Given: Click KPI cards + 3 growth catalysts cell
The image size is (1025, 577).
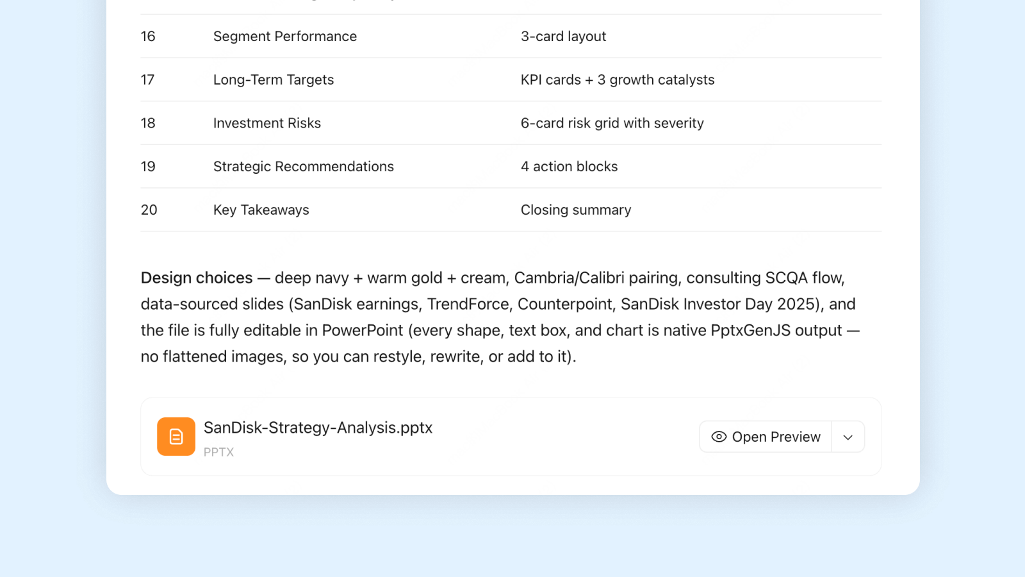Looking at the screenshot, I should (618, 79).
